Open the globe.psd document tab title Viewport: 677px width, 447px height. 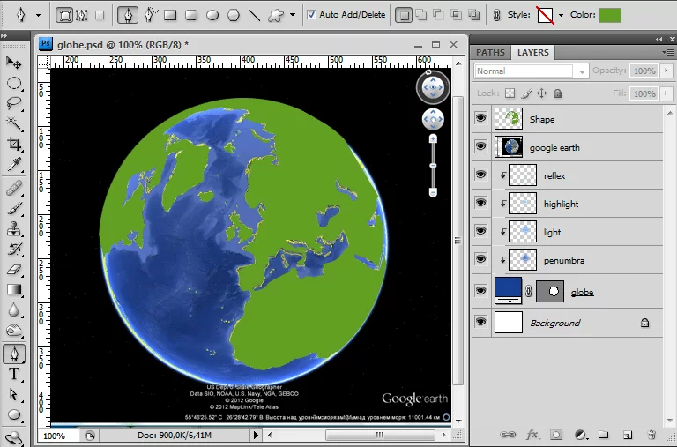(123, 45)
